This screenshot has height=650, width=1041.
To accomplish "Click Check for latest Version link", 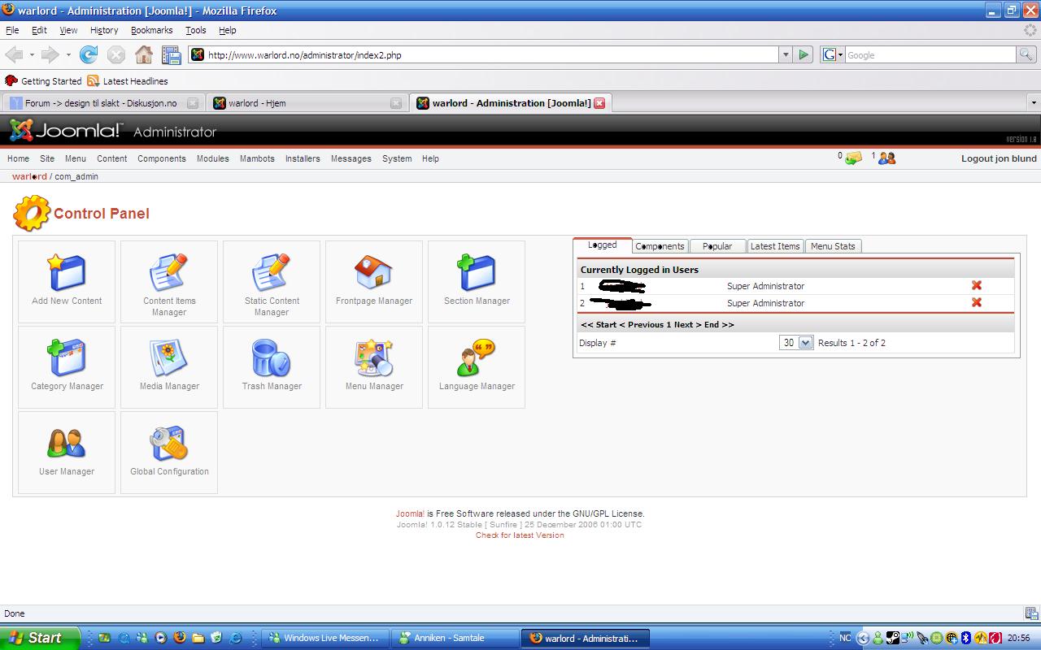I will click(x=520, y=535).
